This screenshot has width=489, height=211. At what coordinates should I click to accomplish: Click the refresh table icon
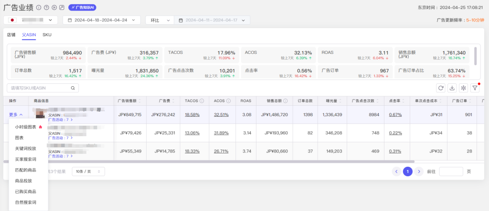tap(441, 88)
